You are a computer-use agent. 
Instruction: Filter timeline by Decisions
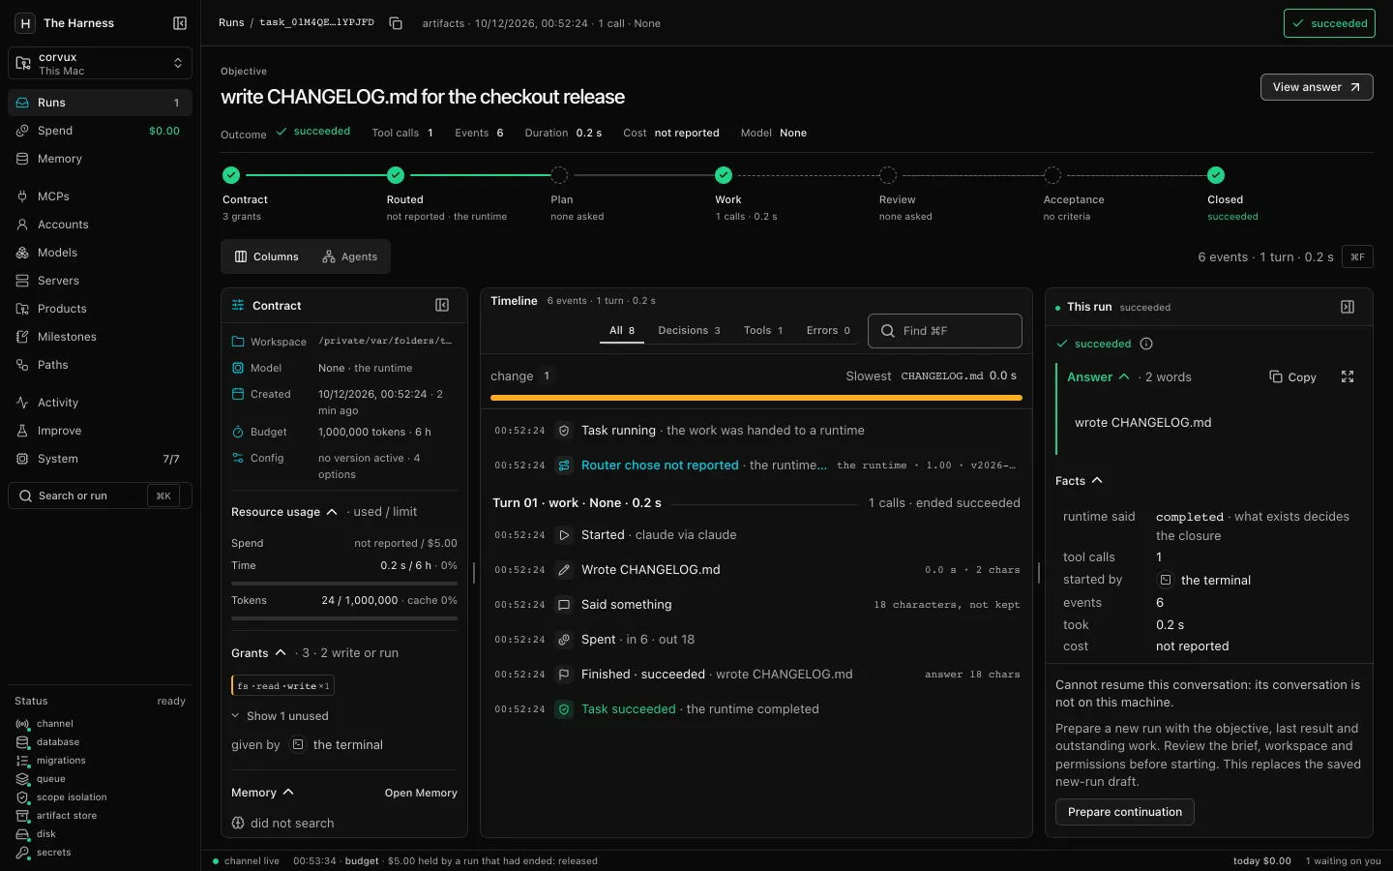689,331
